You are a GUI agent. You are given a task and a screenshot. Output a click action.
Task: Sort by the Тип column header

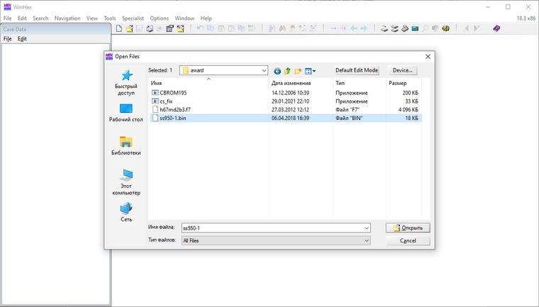click(x=360, y=83)
